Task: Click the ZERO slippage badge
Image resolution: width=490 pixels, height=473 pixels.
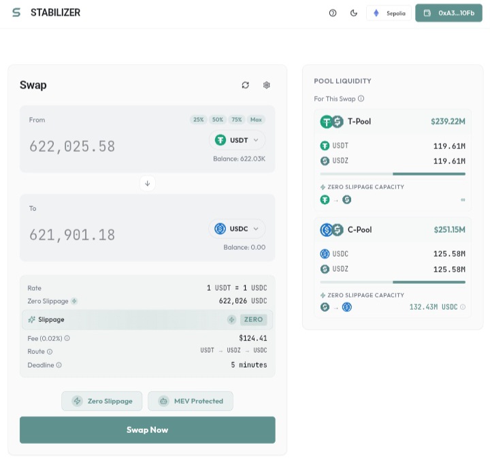Action: pos(253,320)
